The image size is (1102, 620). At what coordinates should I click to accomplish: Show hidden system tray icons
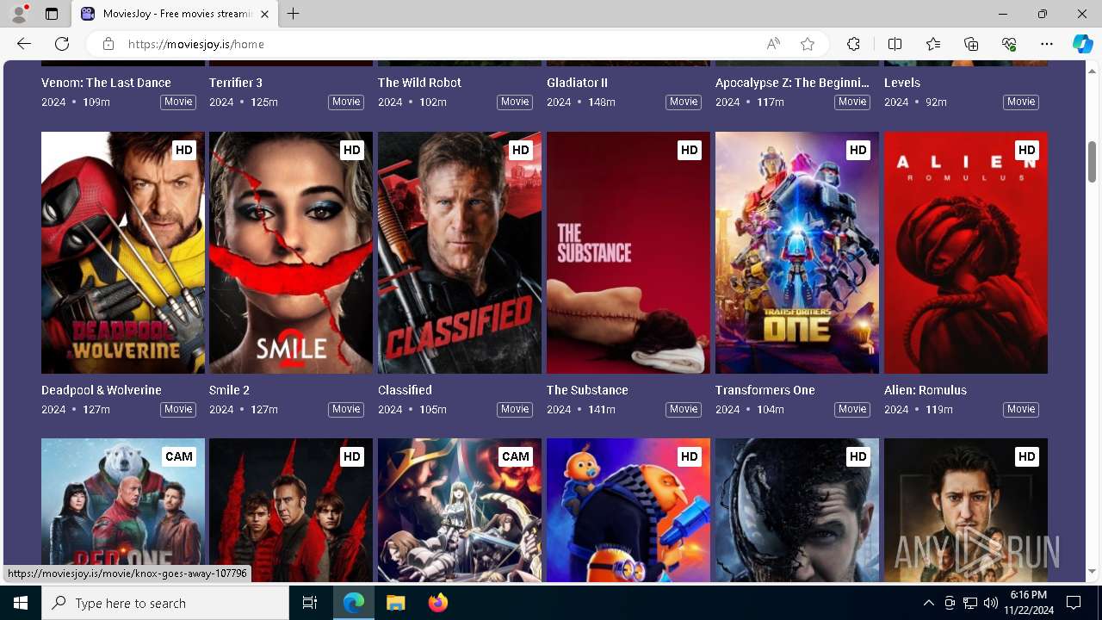click(928, 603)
